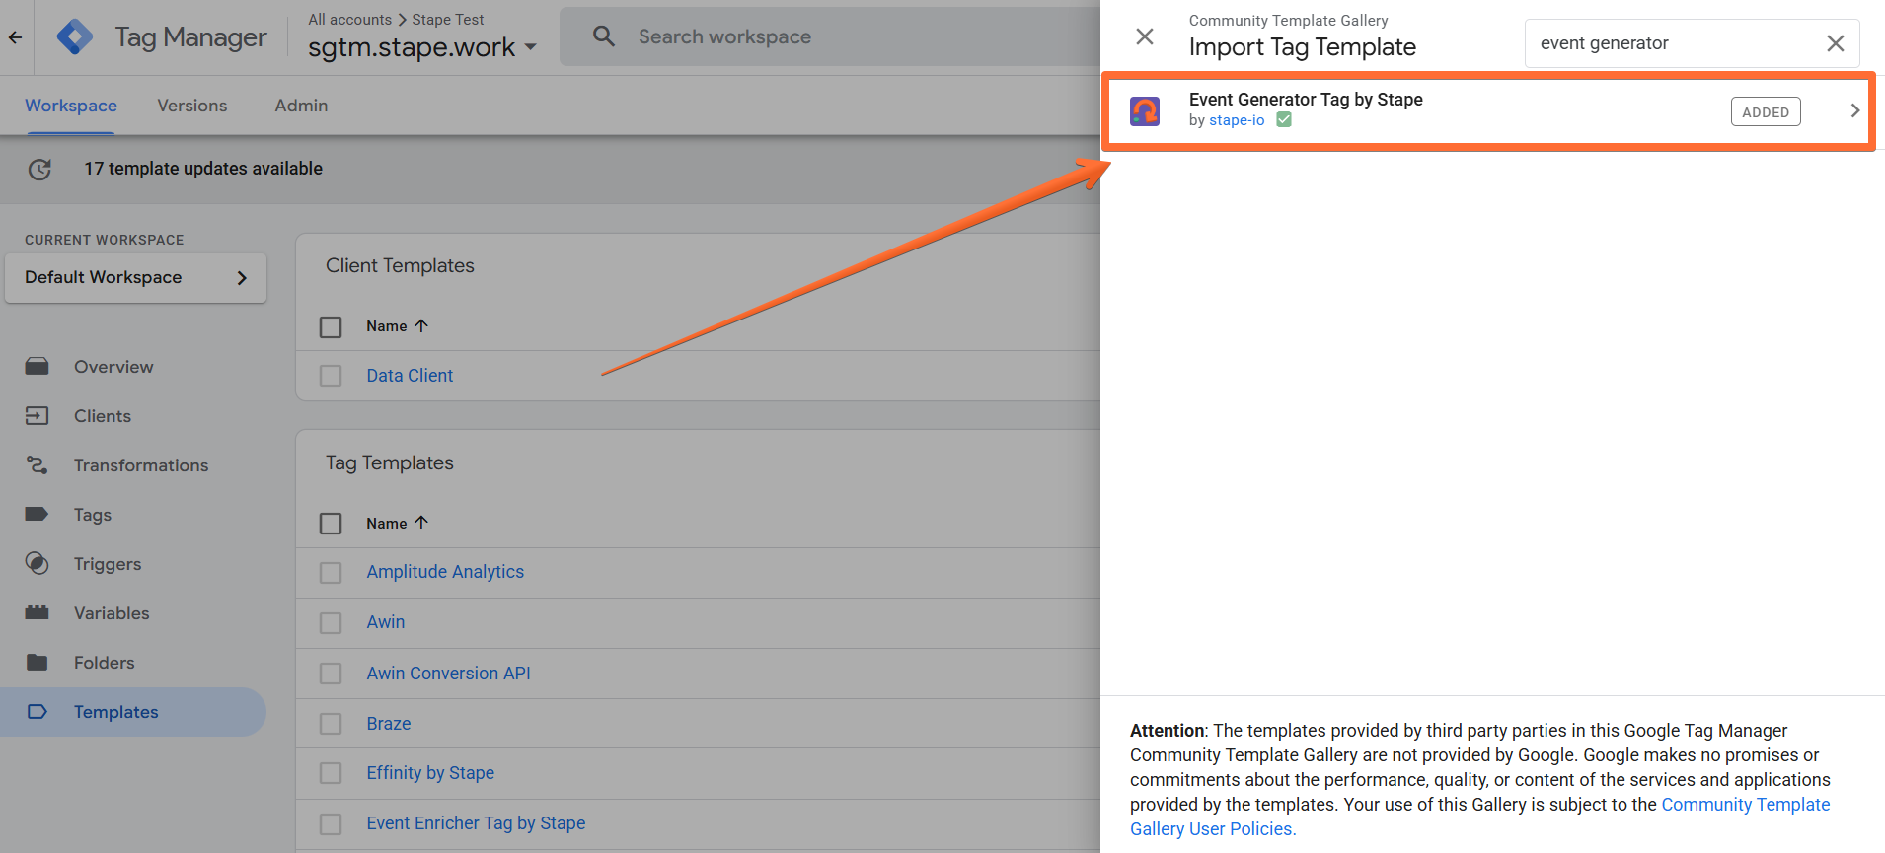1885x853 pixels.
Task: Open the Event Enricher Tag by Stape template
Action: [476, 823]
